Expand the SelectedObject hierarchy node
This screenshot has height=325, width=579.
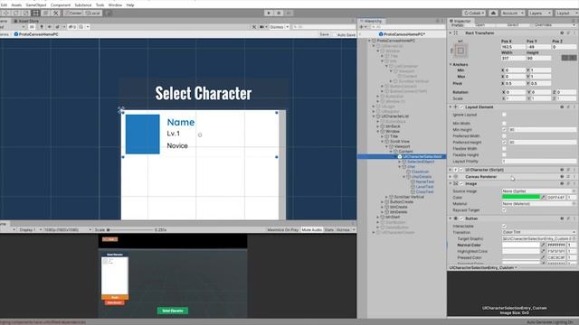click(x=400, y=162)
